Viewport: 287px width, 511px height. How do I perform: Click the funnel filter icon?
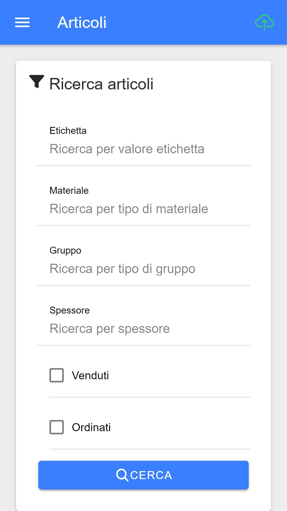click(37, 82)
